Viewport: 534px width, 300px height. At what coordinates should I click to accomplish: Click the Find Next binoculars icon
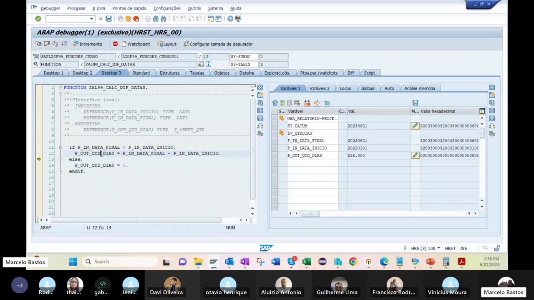164,19
